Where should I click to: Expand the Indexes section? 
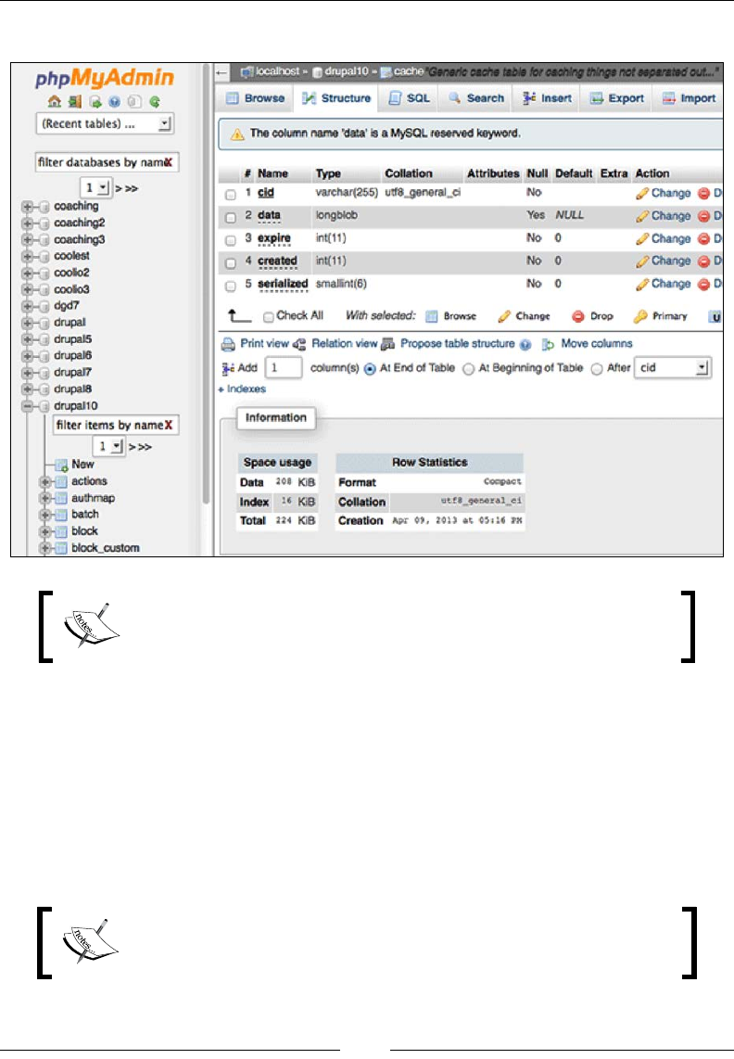click(x=242, y=389)
